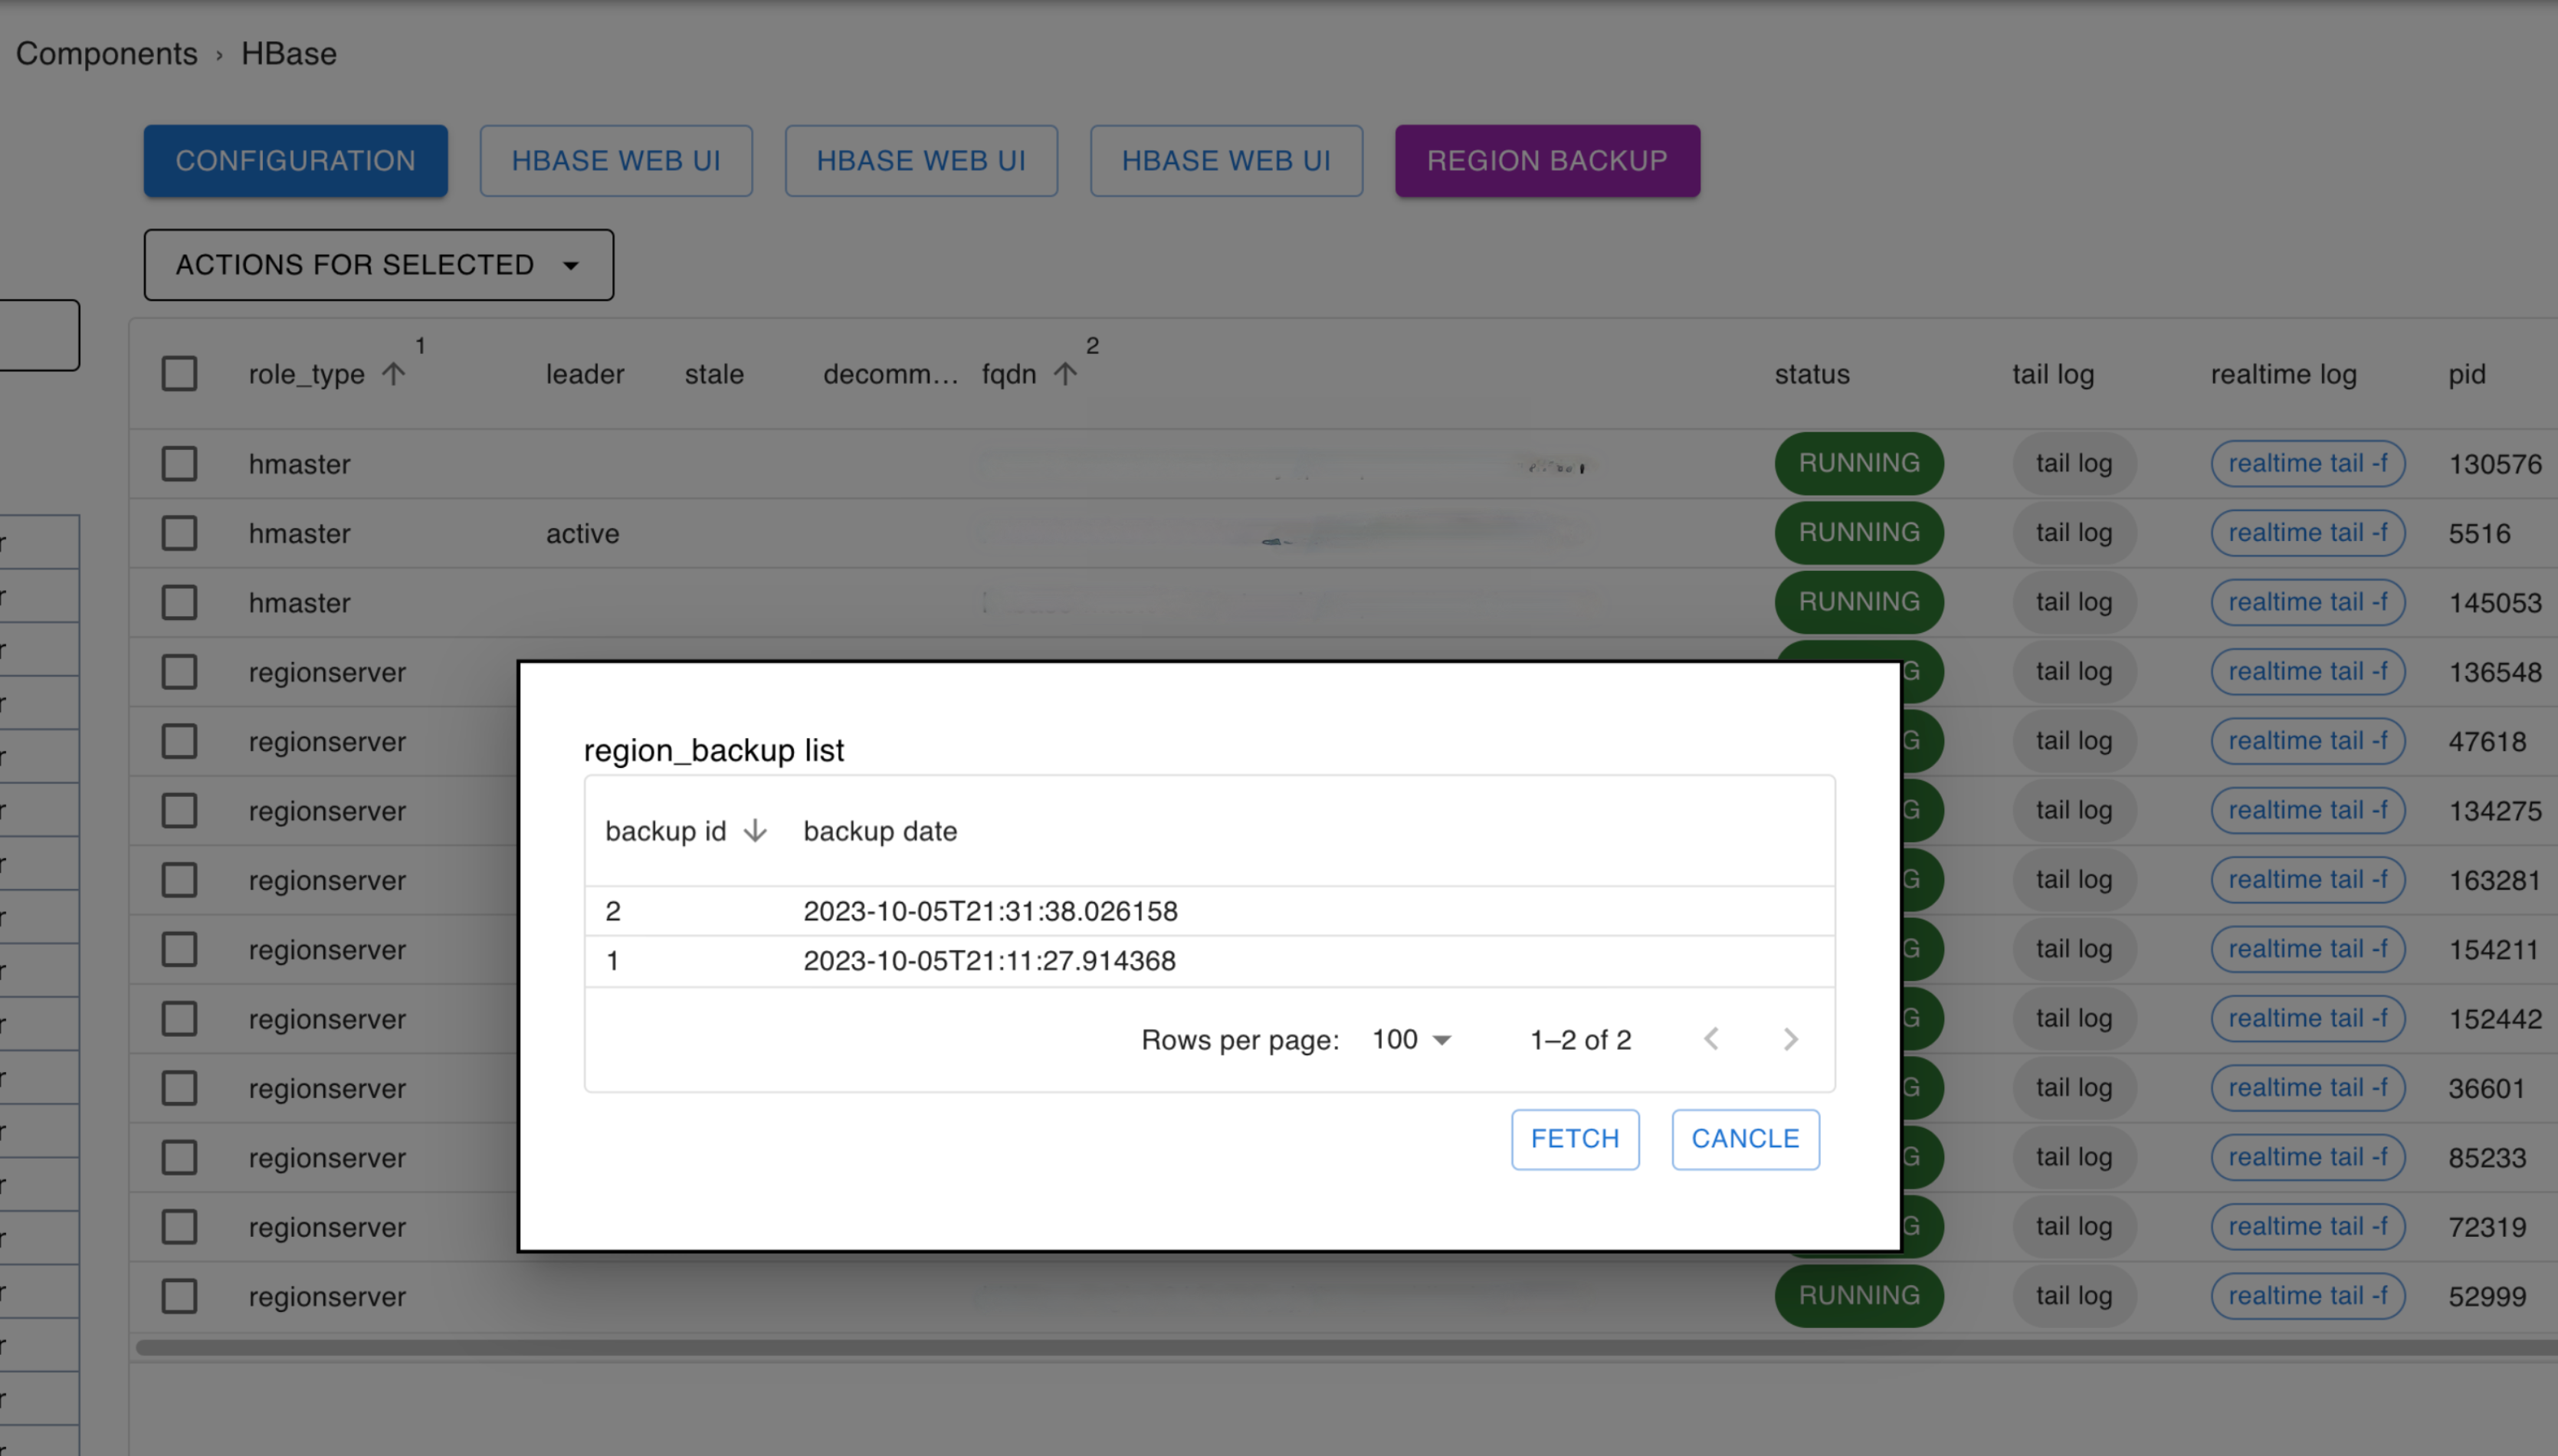Image resolution: width=2558 pixels, height=1456 pixels.
Task: Go to next page of backup list
Action: click(1790, 1039)
